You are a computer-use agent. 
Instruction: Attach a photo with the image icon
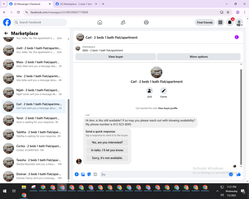point(83,174)
